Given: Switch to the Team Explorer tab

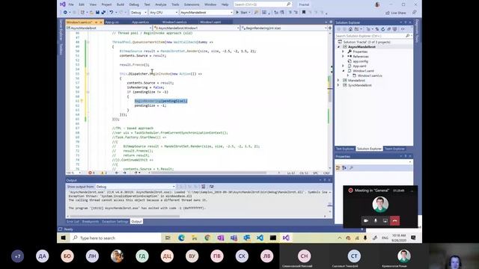Looking at the screenshot, I should pos(394,149).
